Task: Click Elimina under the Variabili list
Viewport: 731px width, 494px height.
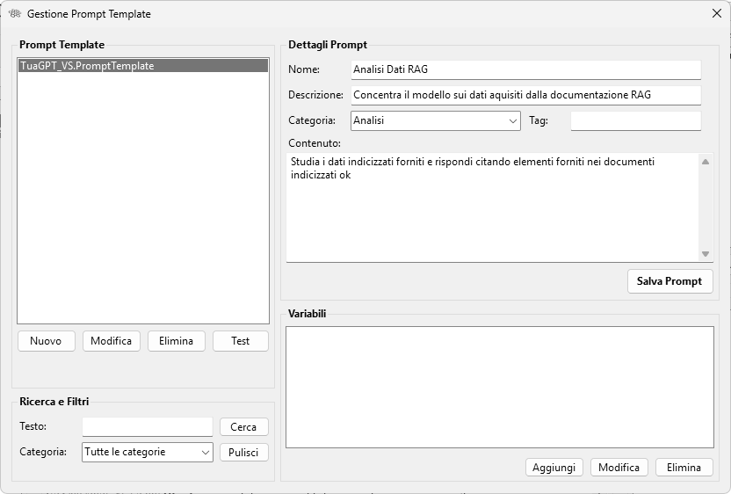Action: click(x=684, y=468)
